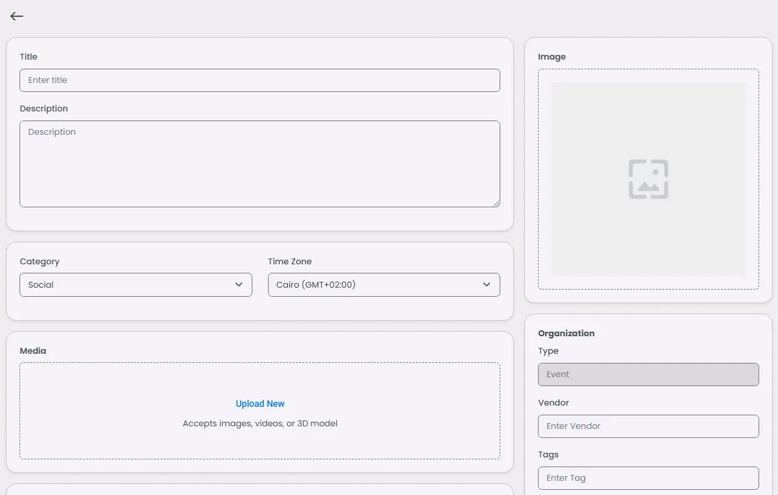Click the Time Zone chevron arrow

pyautogui.click(x=487, y=284)
